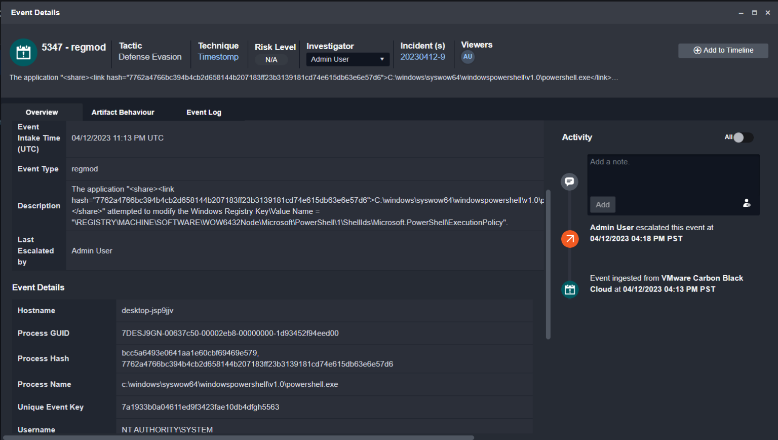This screenshot has width=778, height=440.
Task: Click the horizontal scrollbar at the bottom
Action: point(237,437)
